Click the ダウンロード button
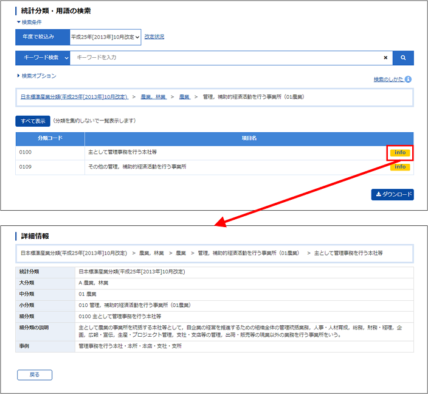The width and height of the screenshot is (428, 394). [x=393, y=194]
